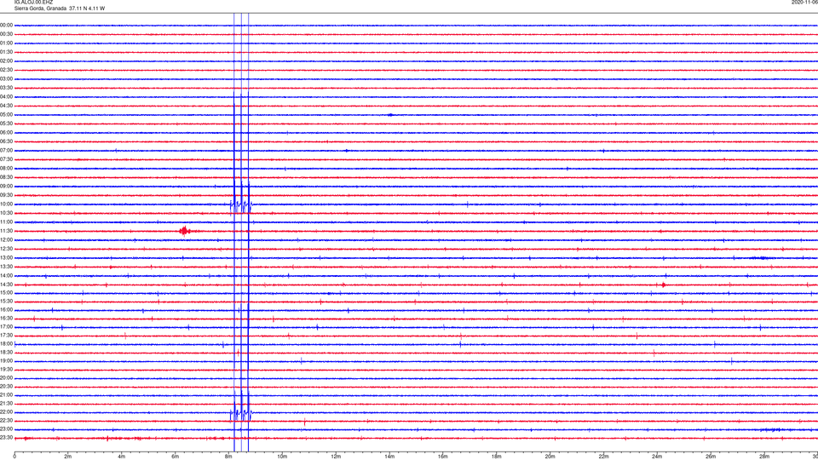Click the blue event blip on the 05:00 trace
818x460 pixels.
pos(390,115)
